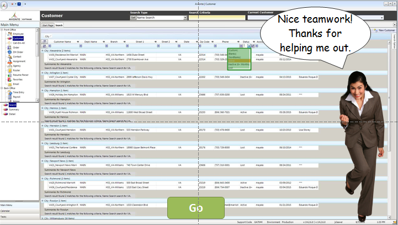The width and height of the screenshot is (398, 225).
Task: Collapse the City : Herndon group
Action: pos(43,126)
